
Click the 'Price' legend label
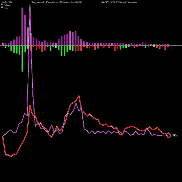6,8
